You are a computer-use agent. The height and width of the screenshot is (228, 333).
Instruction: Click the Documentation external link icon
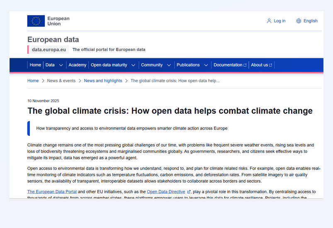[245, 65]
